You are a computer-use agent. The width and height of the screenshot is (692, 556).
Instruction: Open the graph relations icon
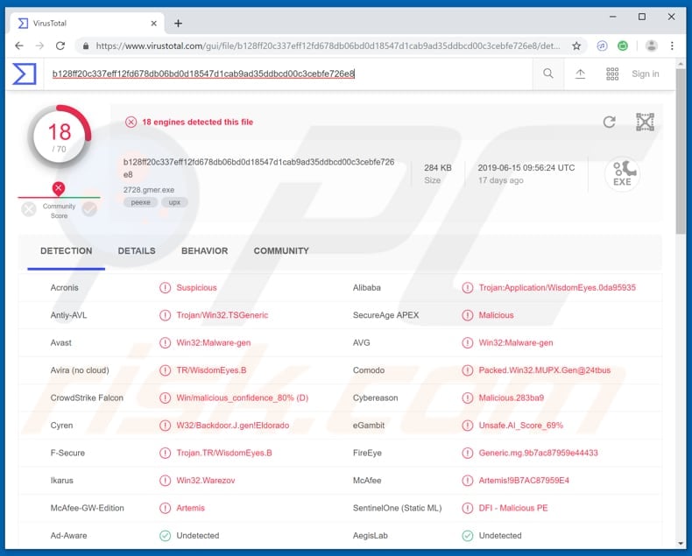click(x=645, y=122)
